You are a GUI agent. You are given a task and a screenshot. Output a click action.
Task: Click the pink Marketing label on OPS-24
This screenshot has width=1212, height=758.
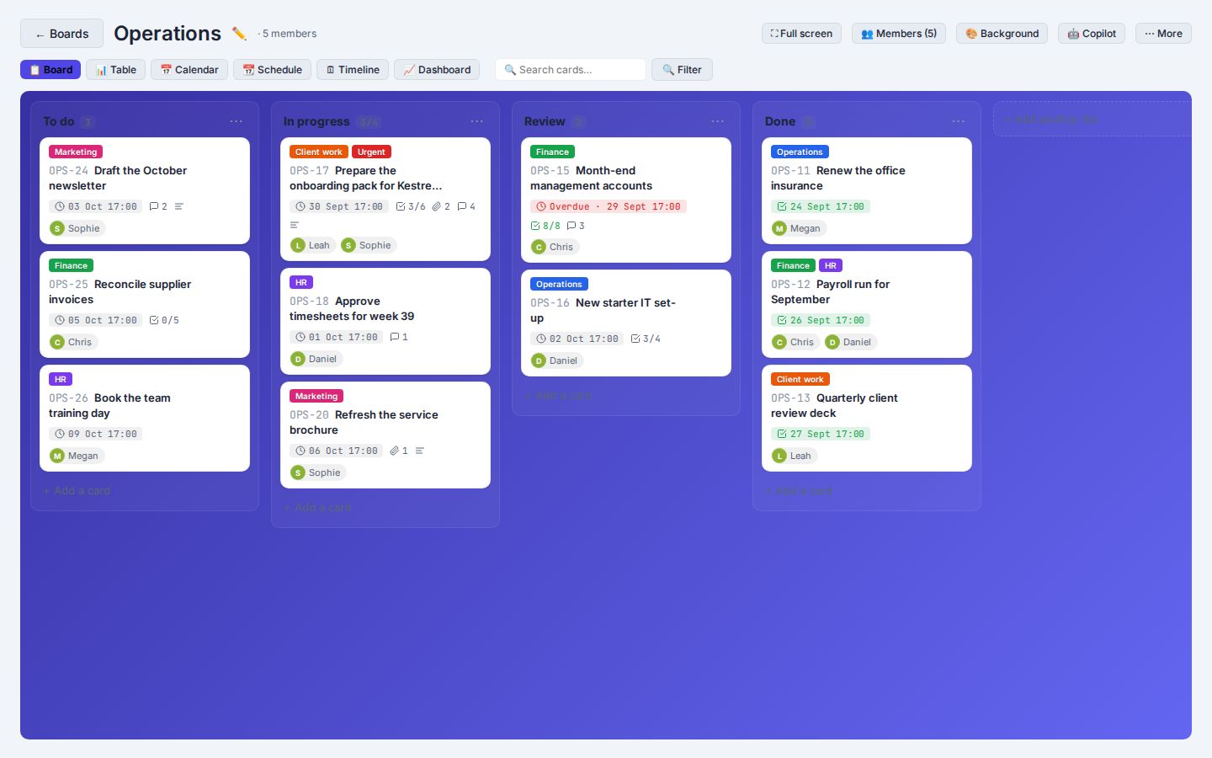tap(76, 152)
